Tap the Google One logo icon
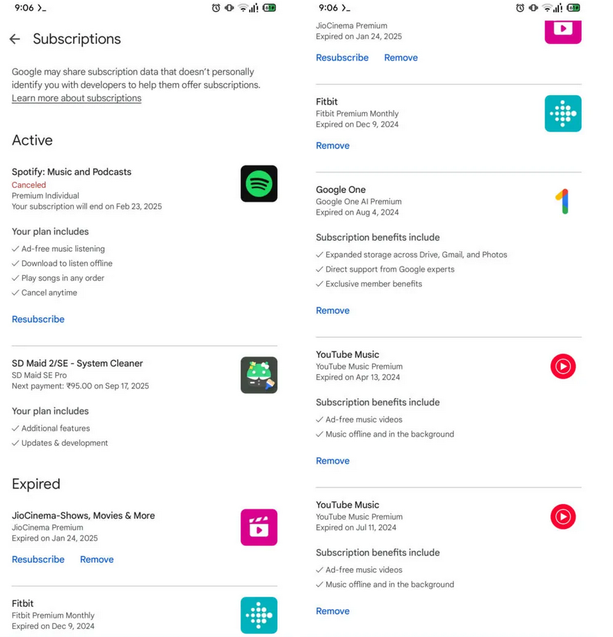This screenshot has width=613, height=637. 562,201
